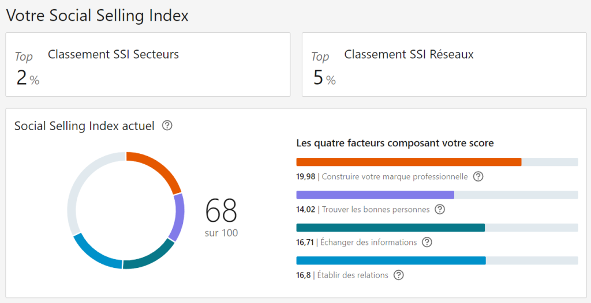Open help icon next to Social Selling Index actuel
Viewport: 591px width, 303px height.
(x=167, y=126)
